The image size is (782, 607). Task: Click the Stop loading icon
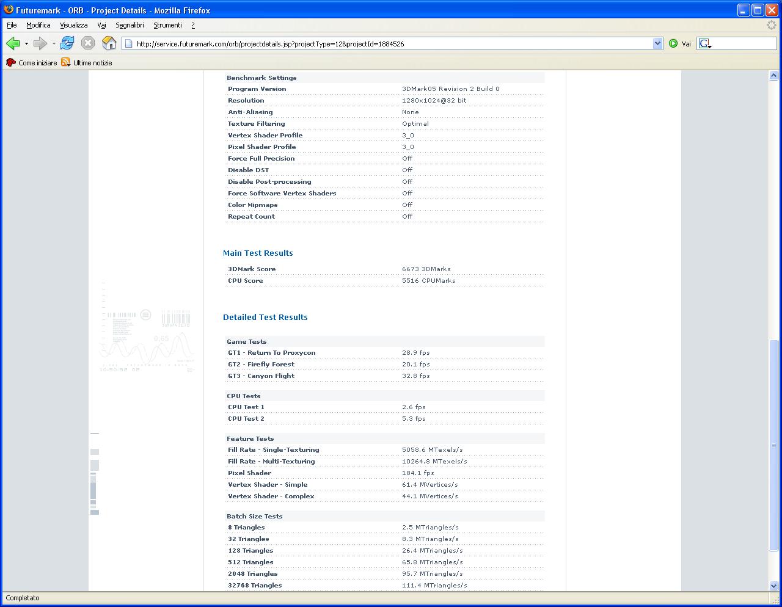tap(88, 43)
